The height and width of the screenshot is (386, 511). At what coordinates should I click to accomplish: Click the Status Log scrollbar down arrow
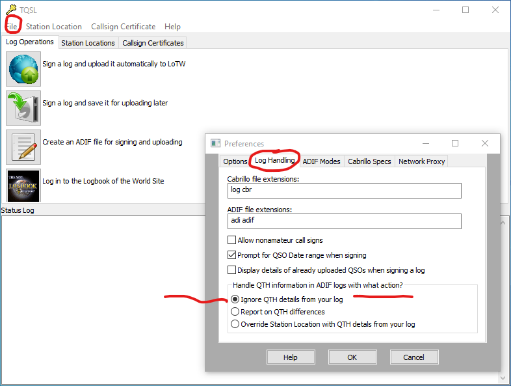(503, 378)
